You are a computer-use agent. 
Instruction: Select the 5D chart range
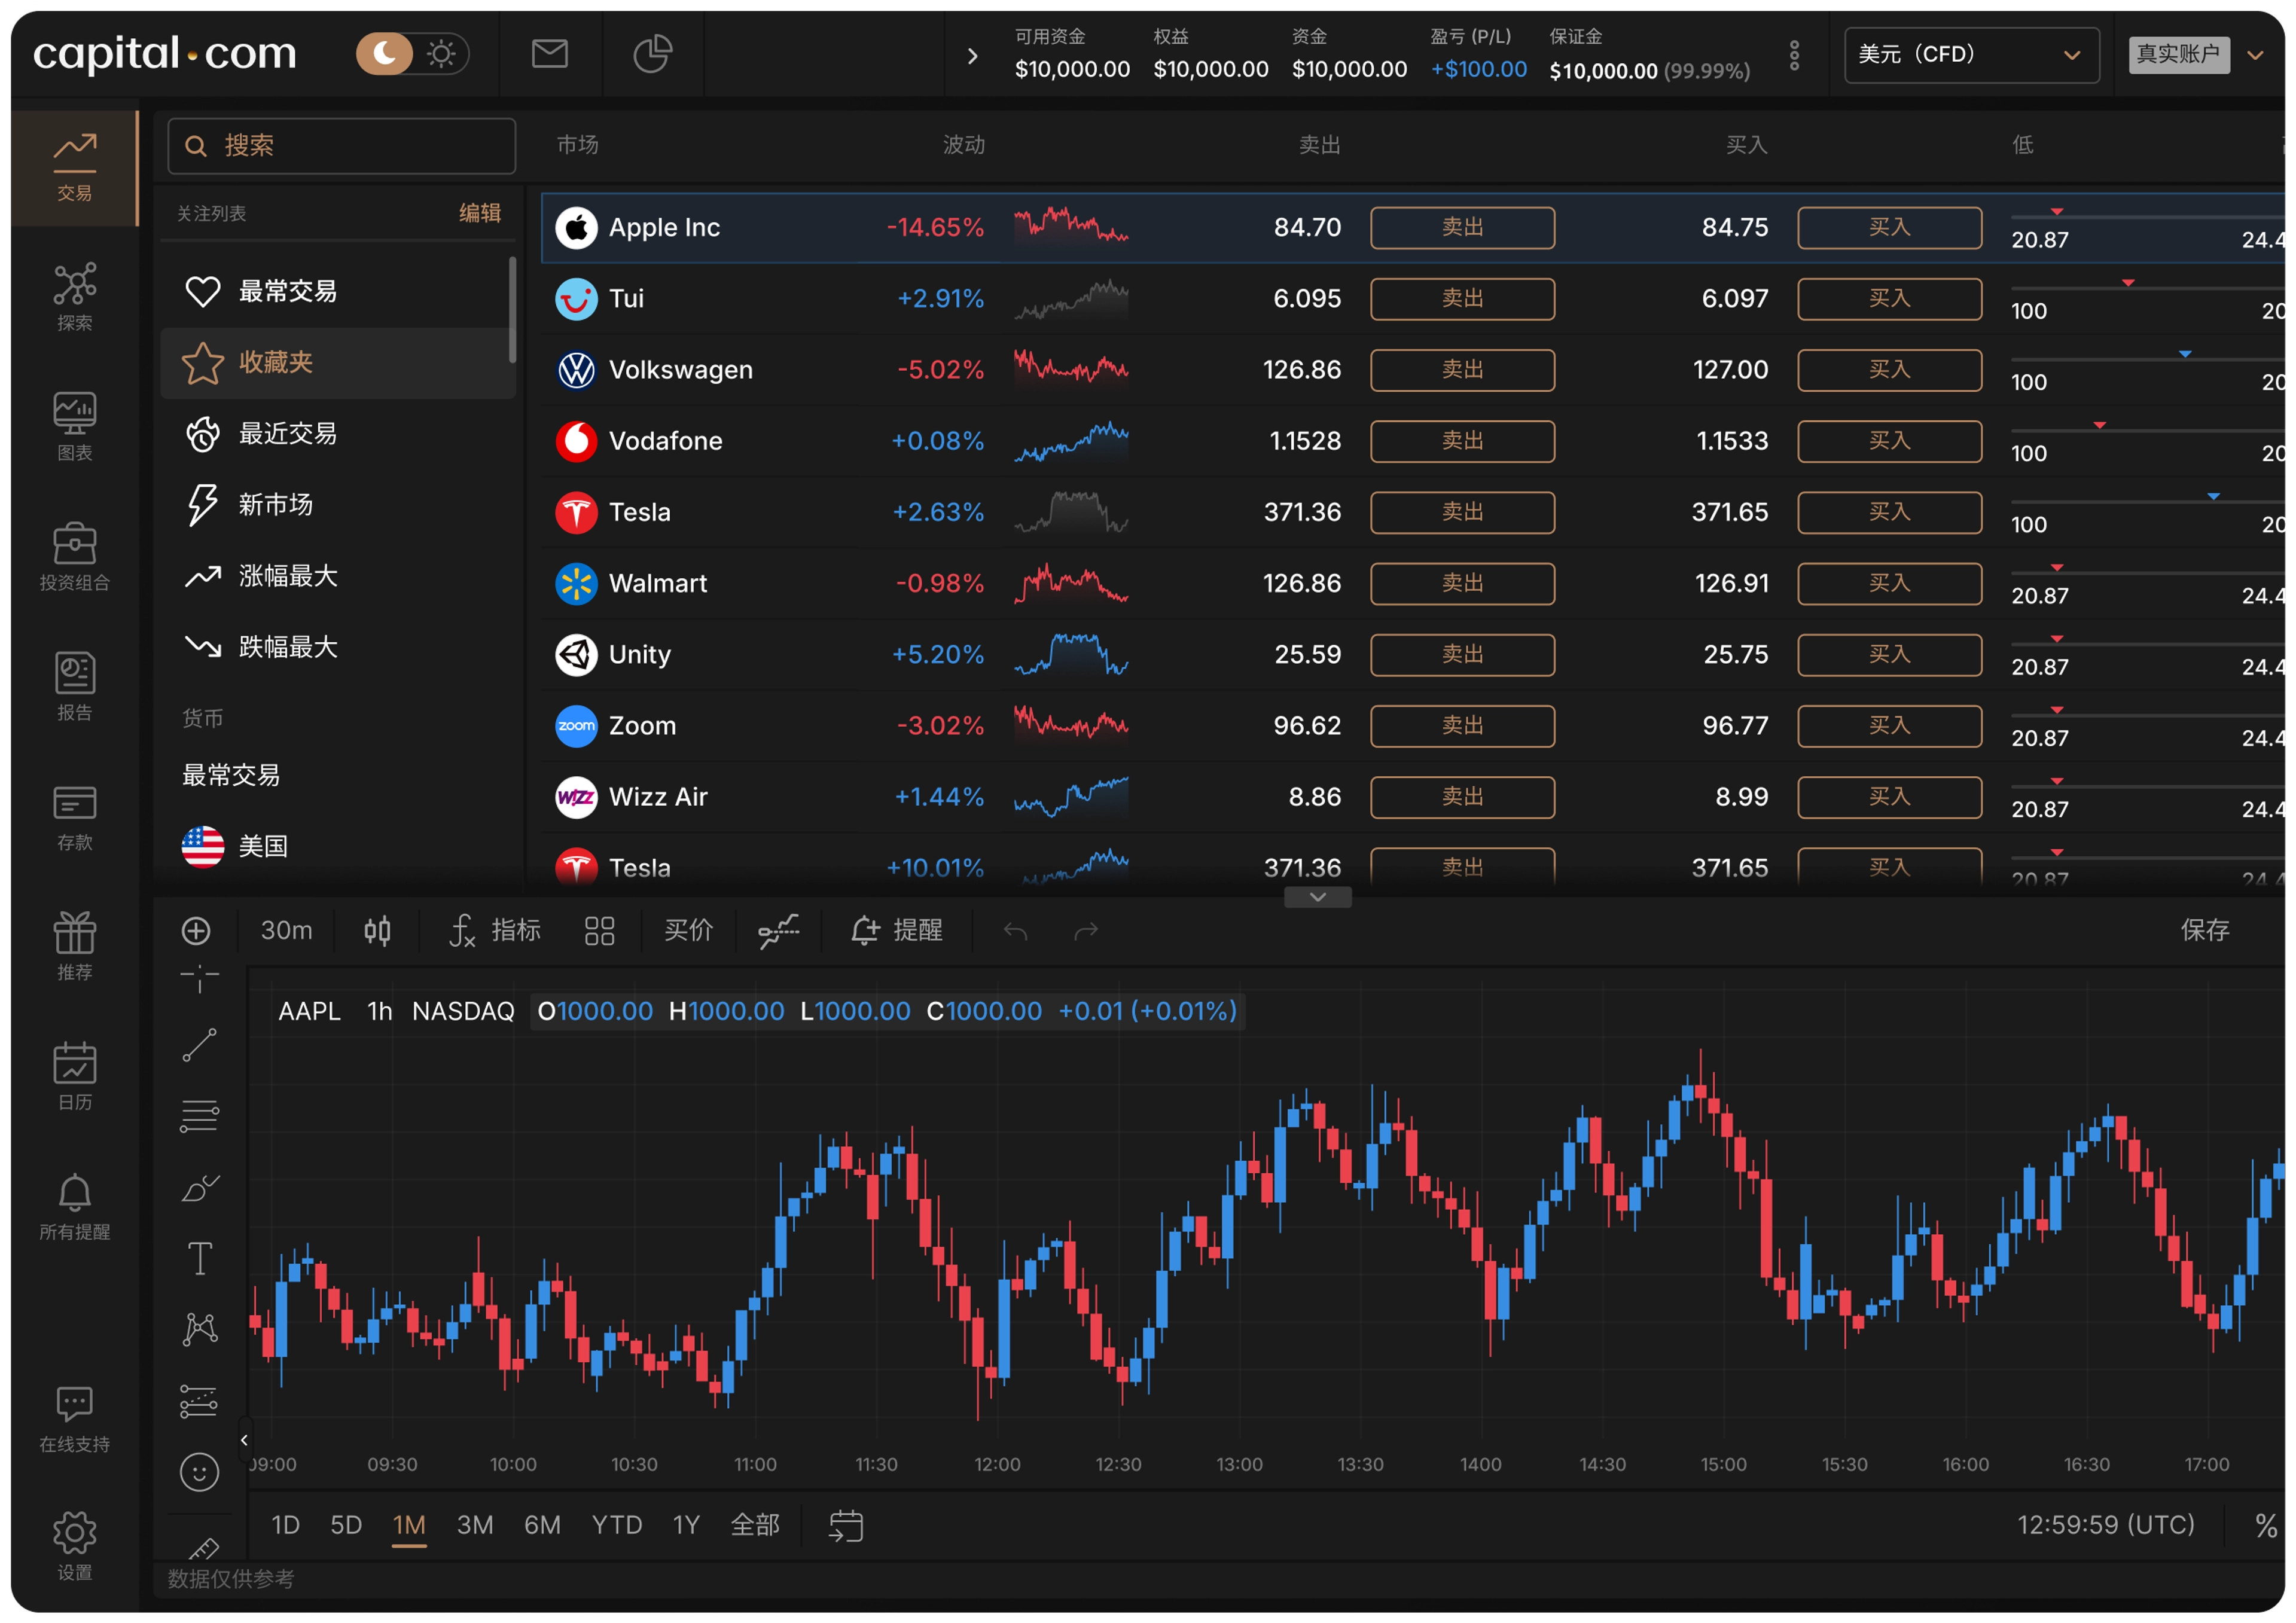point(346,1525)
